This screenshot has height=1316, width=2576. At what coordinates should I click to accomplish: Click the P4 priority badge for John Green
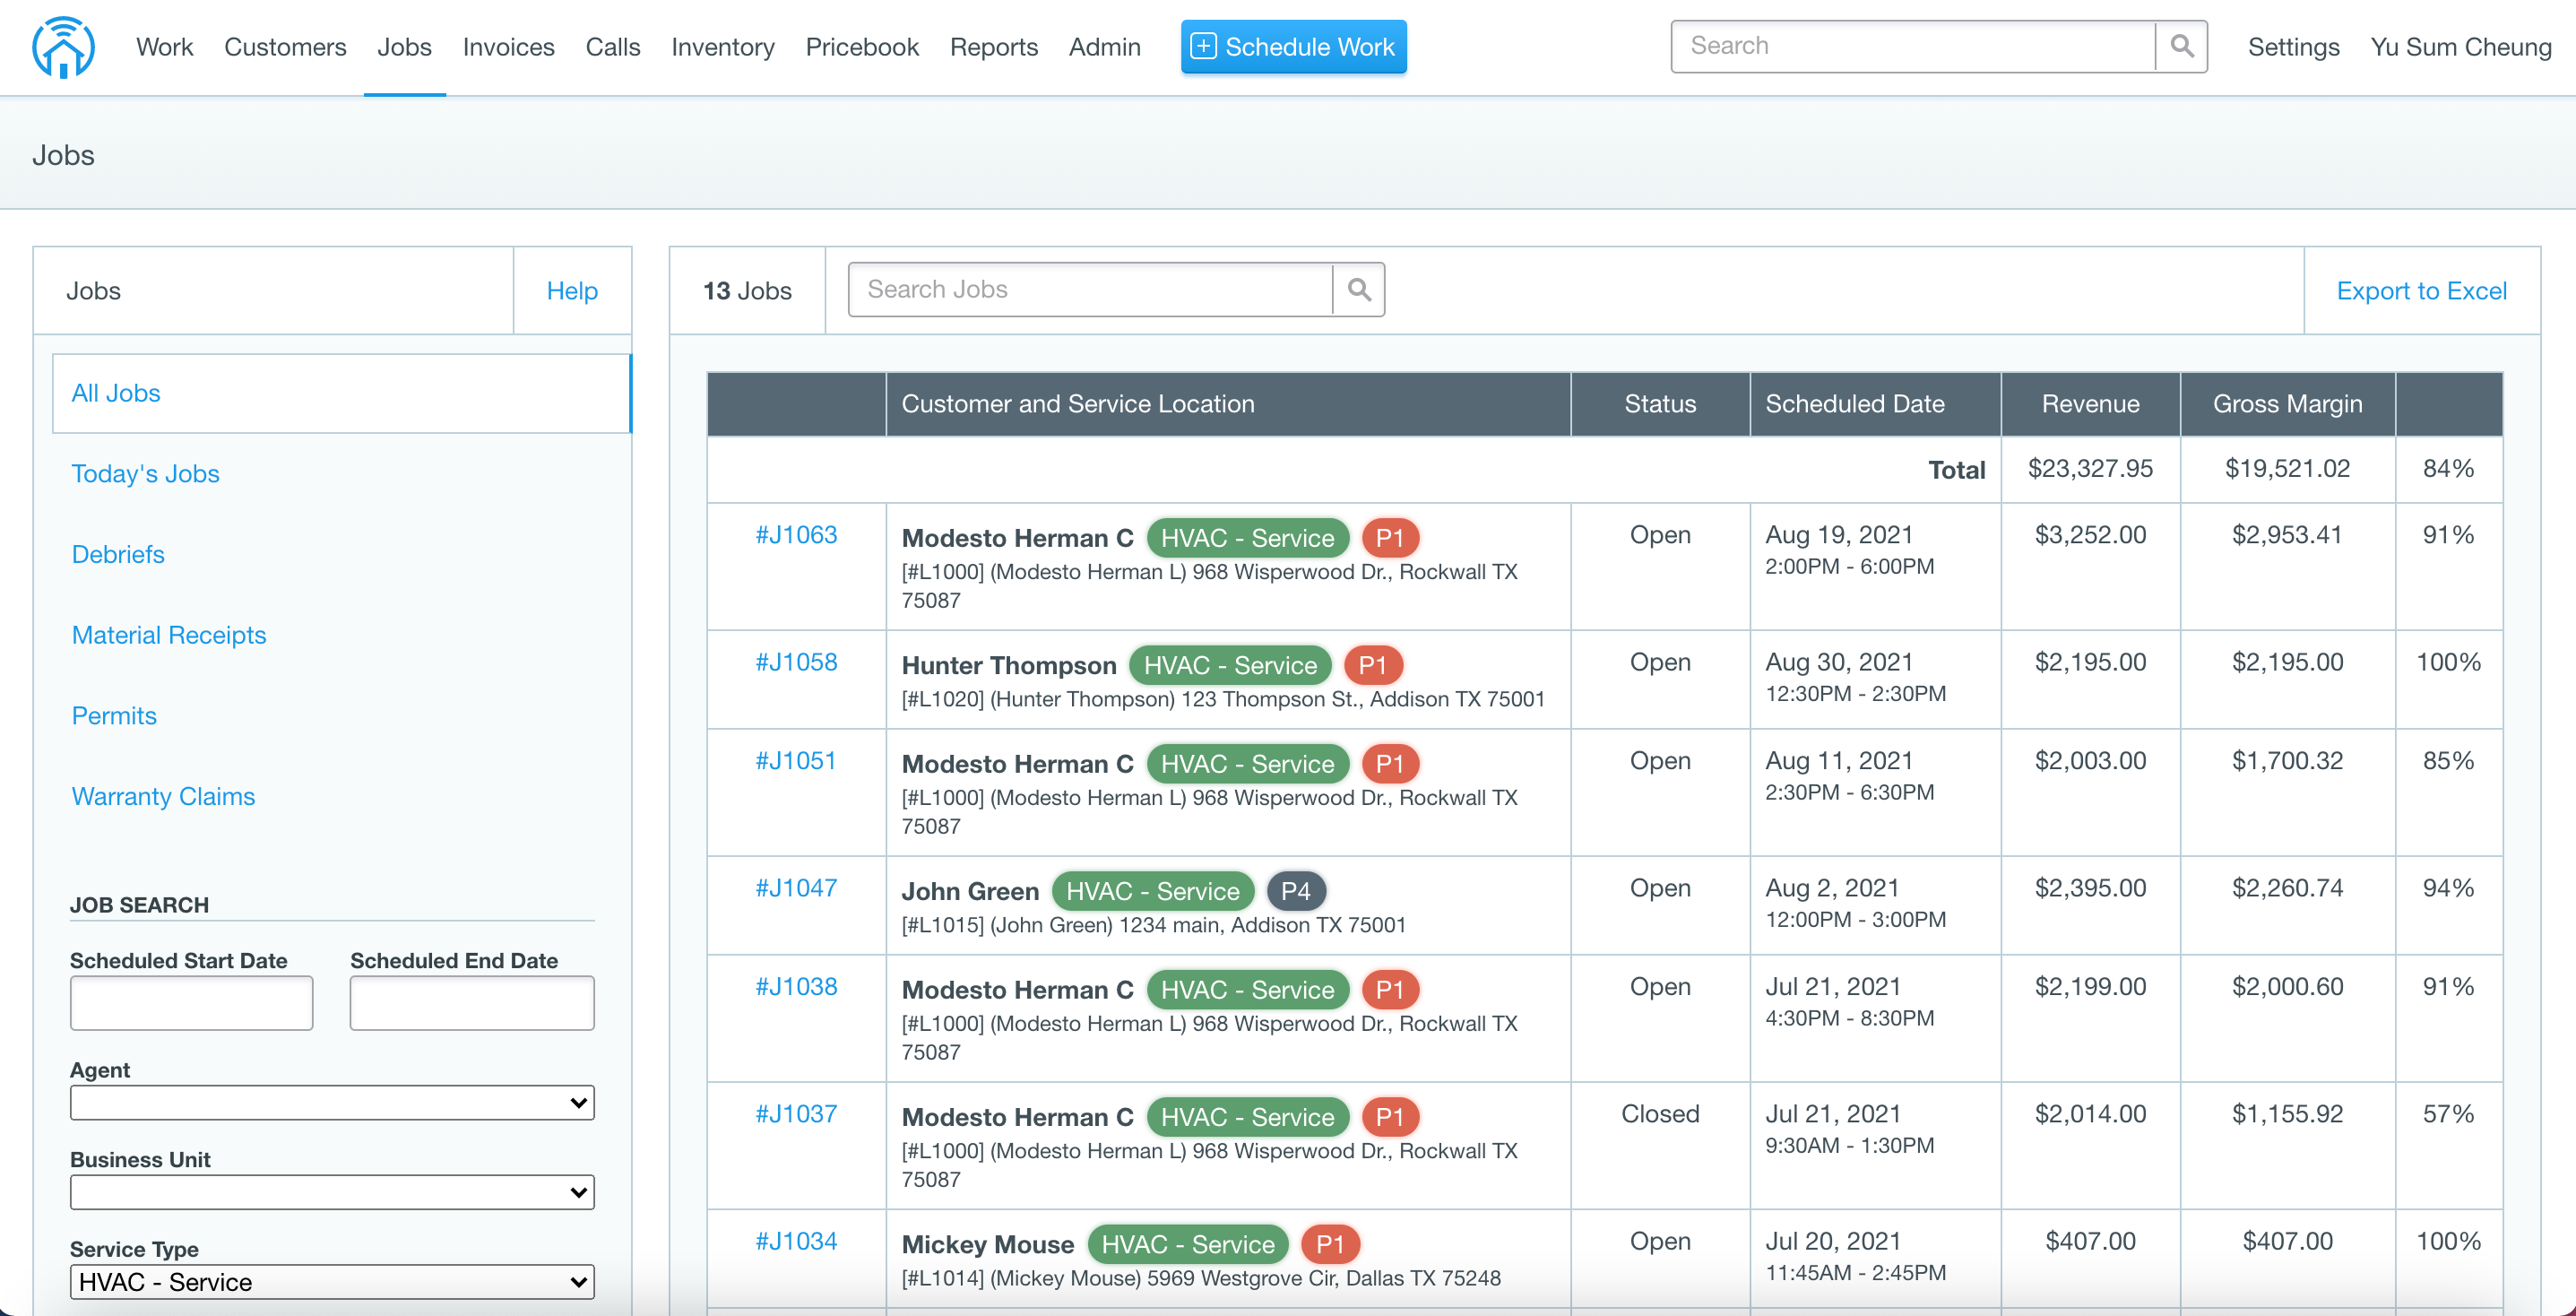point(1296,891)
